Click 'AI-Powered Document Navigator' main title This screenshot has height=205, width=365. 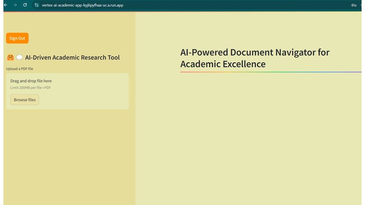[255, 58]
